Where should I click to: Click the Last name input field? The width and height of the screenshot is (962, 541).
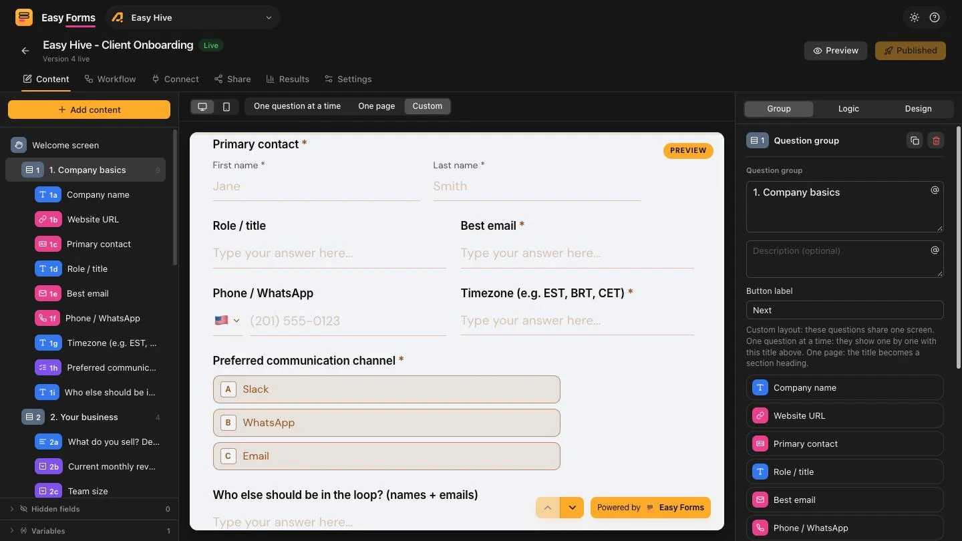[x=536, y=186]
